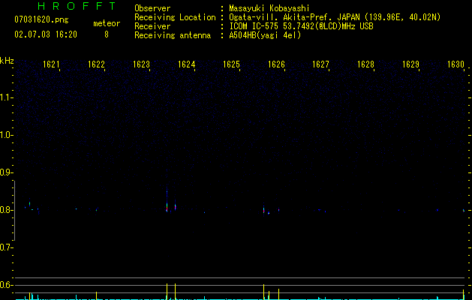Click the 1626 time axis label
Screen dimensions: 472x300
[x=276, y=64]
